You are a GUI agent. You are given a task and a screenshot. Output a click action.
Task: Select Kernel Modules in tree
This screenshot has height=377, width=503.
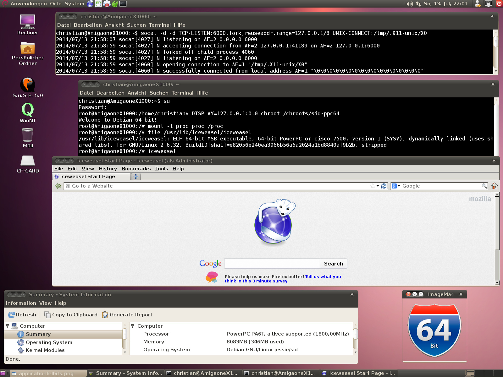click(45, 350)
